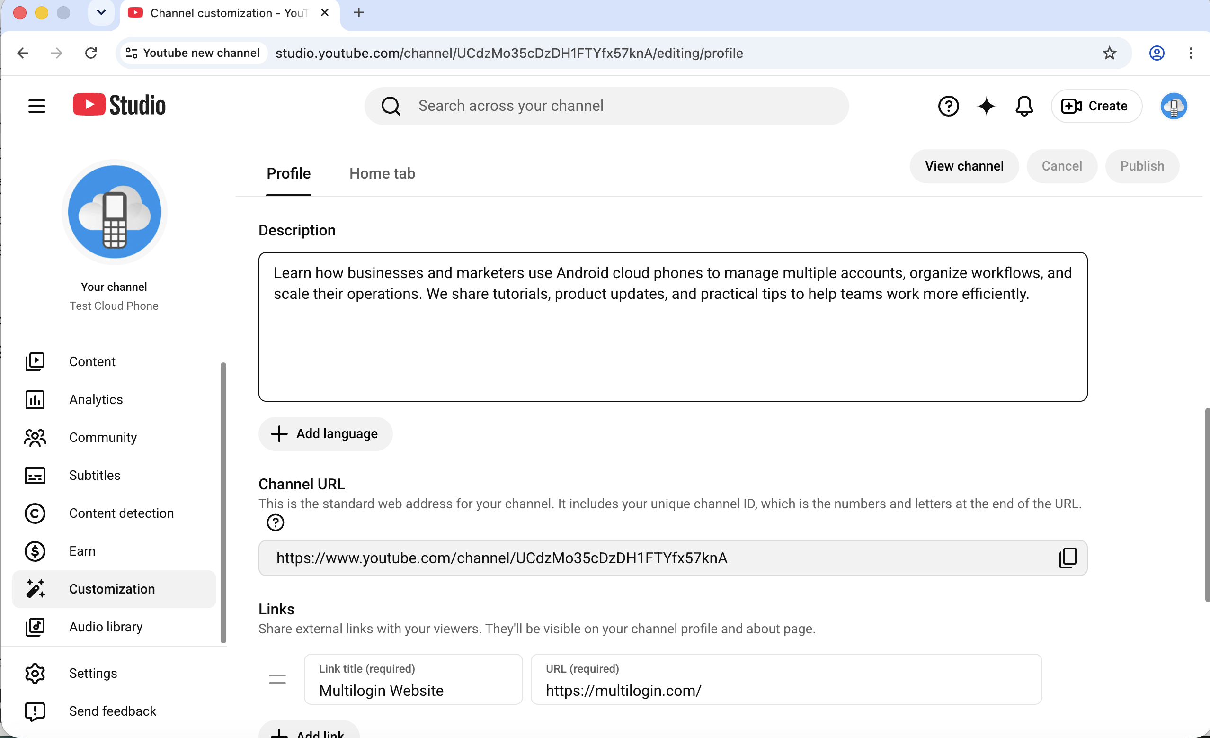Open the Chrome three-dot menu
The image size is (1210, 738).
(x=1191, y=53)
